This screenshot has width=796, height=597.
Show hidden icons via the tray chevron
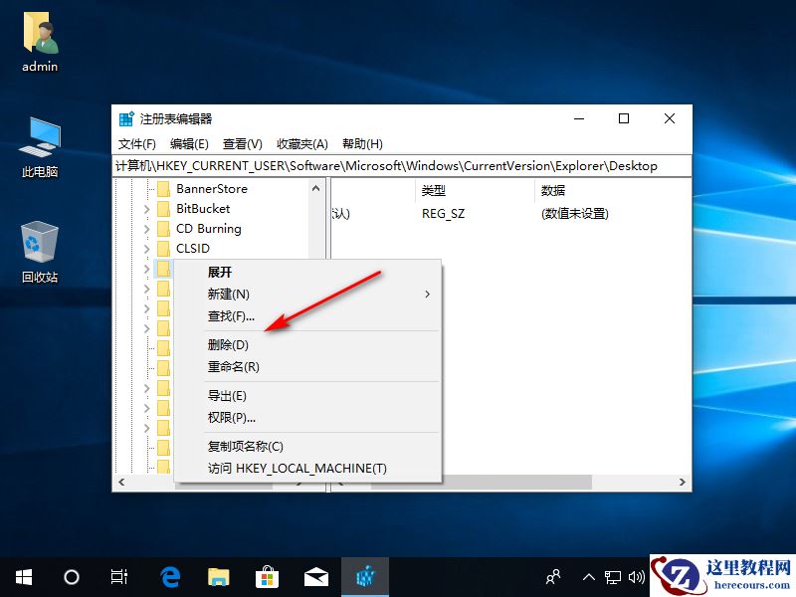pyautogui.click(x=591, y=576)
